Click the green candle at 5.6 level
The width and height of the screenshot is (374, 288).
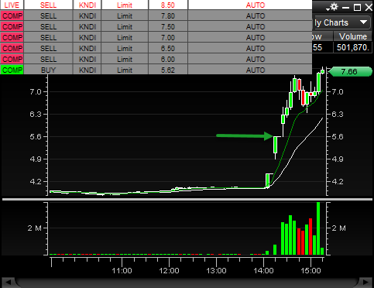[x=276, y=145]
